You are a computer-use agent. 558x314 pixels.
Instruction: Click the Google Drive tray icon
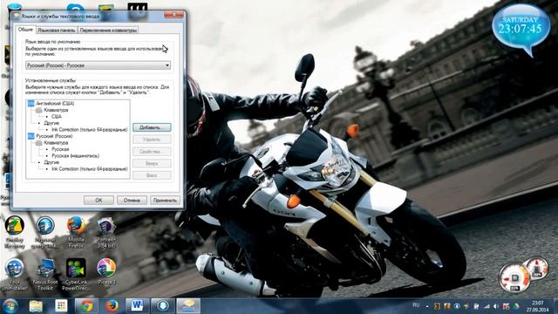[x=516, y=306]
